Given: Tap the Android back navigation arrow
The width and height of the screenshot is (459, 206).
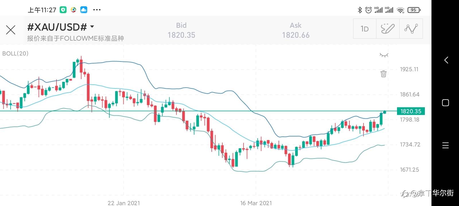Looking at the screenshot, I should (x=446, y=60).
